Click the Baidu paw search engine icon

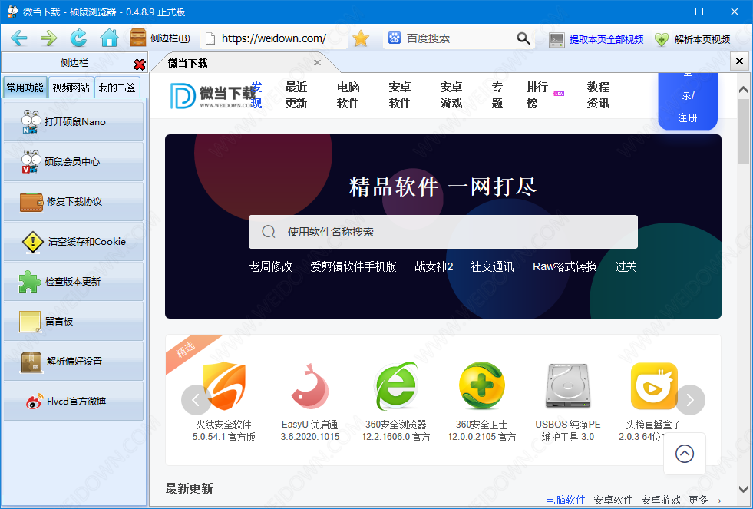395,38
